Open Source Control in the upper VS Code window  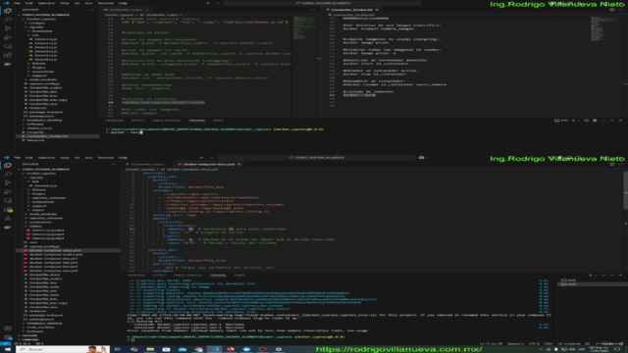click(x=7, y=28)
